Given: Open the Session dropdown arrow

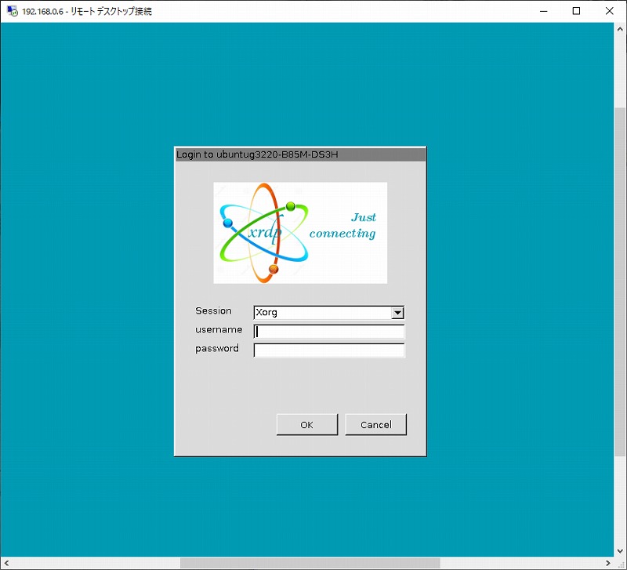Looking at the screenshot, I should [397, 313].
